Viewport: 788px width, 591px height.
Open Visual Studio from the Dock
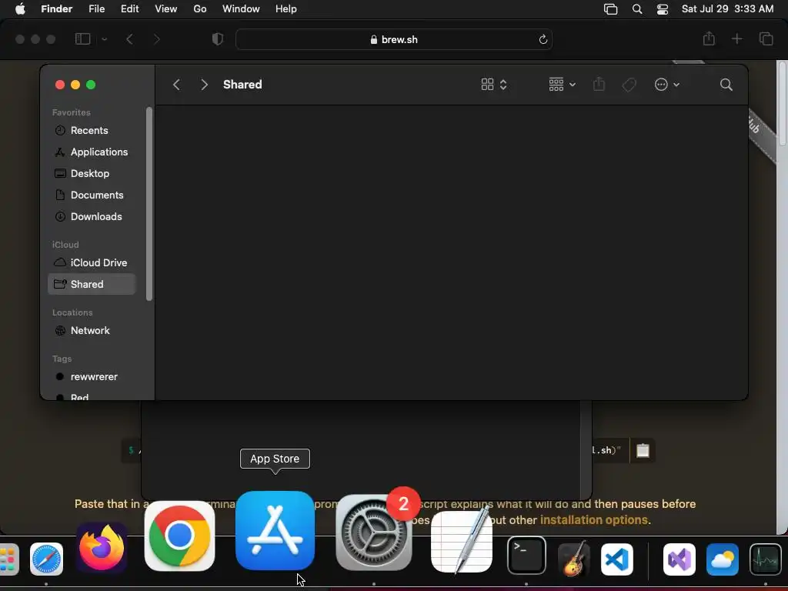(679, 559)
